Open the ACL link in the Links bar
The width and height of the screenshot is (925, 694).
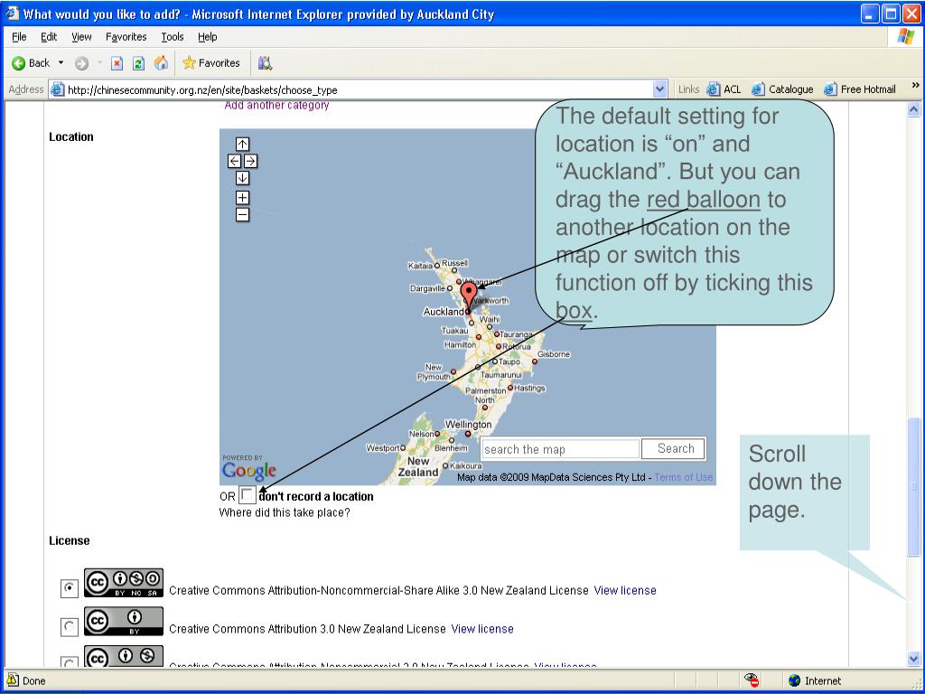click(724, 89)
